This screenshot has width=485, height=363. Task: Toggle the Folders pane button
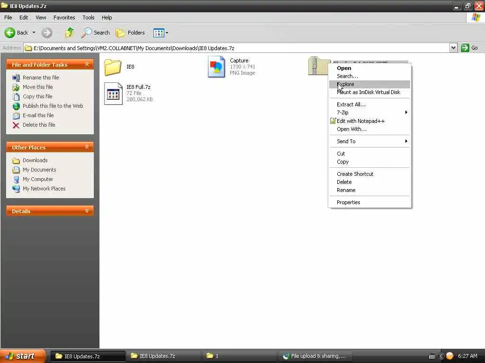click(x=130, y=33)
